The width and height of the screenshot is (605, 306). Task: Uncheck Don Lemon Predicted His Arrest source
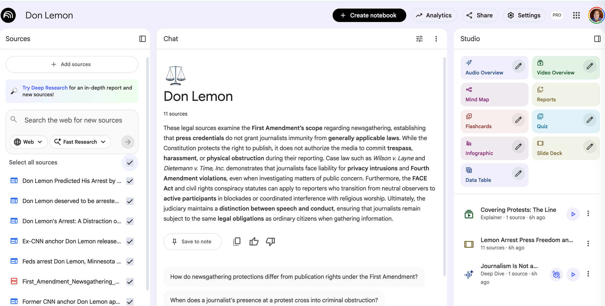click(130, 181)
